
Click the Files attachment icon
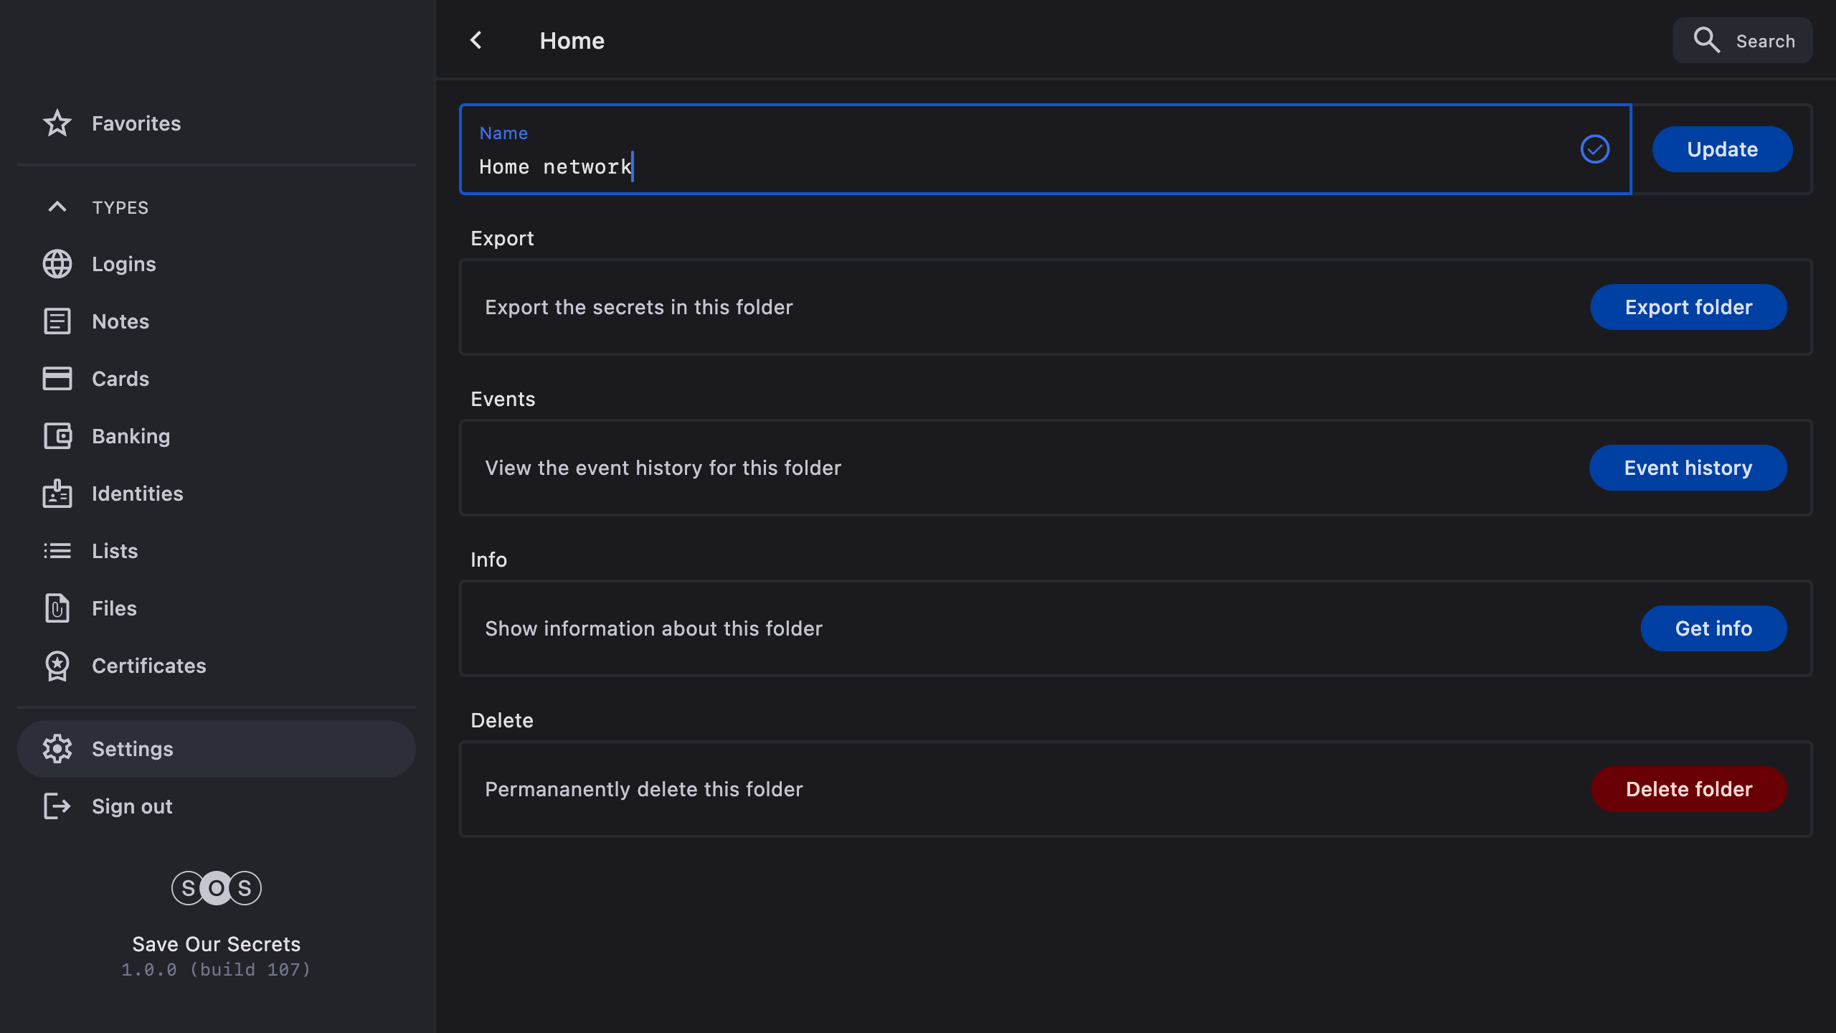tap(57, 608)
